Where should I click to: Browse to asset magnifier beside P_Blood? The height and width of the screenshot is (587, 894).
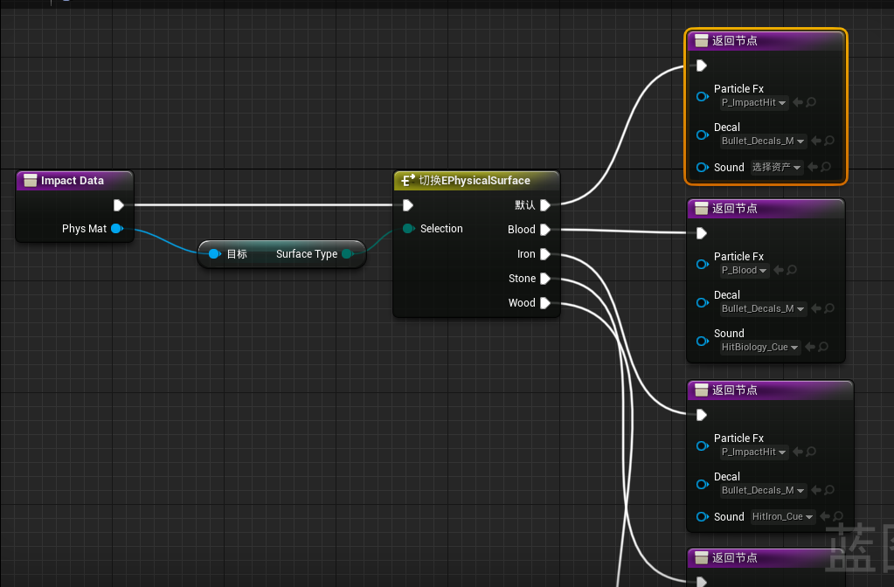(x=792, y=270)
